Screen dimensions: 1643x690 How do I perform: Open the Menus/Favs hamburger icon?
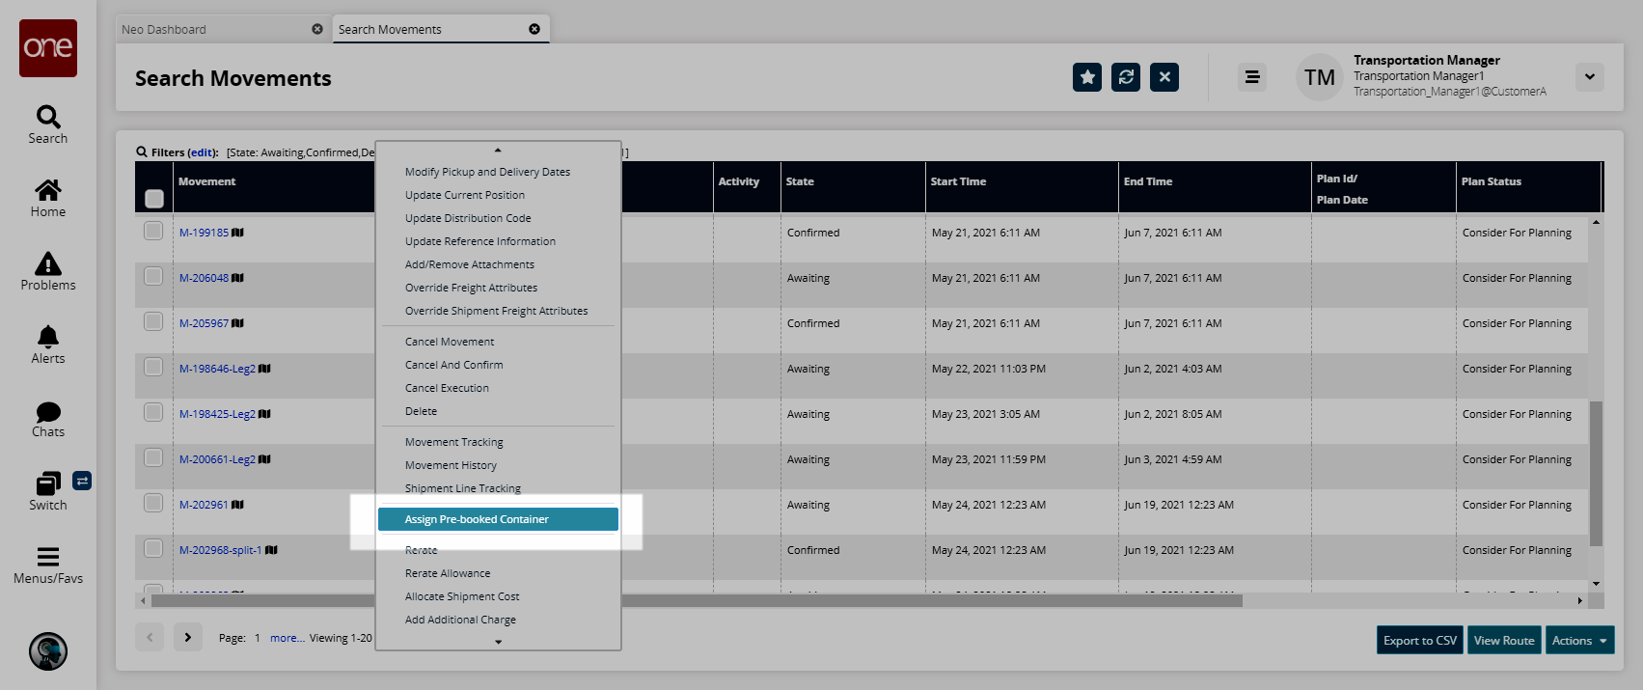(x=48, y=557)
